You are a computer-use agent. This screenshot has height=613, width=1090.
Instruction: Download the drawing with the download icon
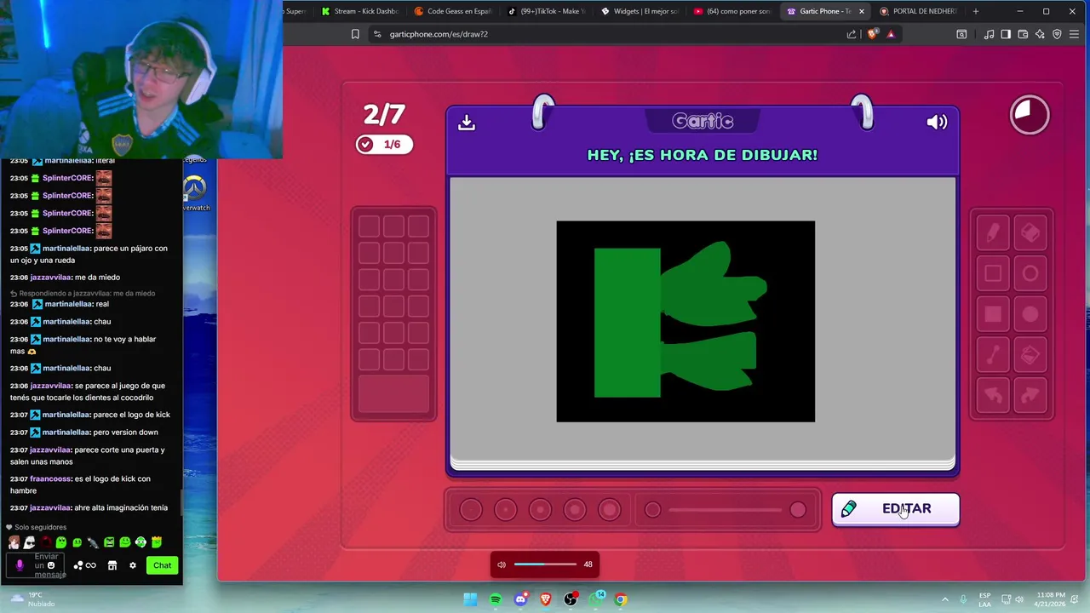466,123
